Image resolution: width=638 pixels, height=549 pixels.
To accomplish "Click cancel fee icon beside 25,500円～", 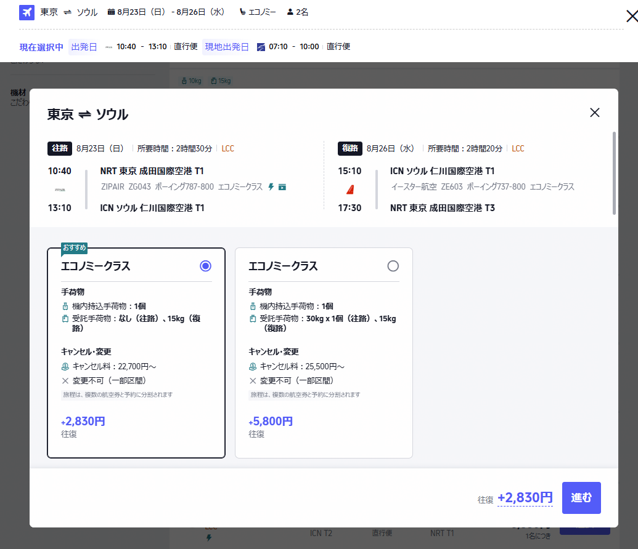I will (253, 367).
